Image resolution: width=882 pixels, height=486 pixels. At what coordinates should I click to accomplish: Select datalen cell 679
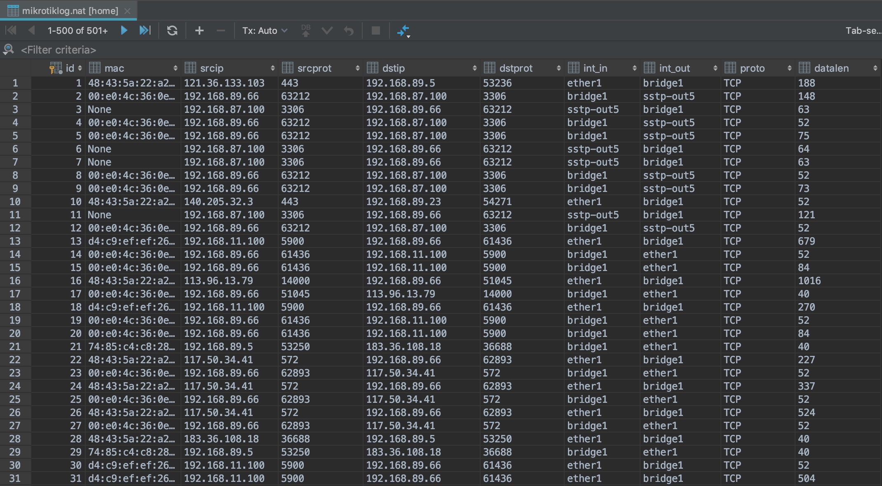pyautogui.click(x=839, y=241)
